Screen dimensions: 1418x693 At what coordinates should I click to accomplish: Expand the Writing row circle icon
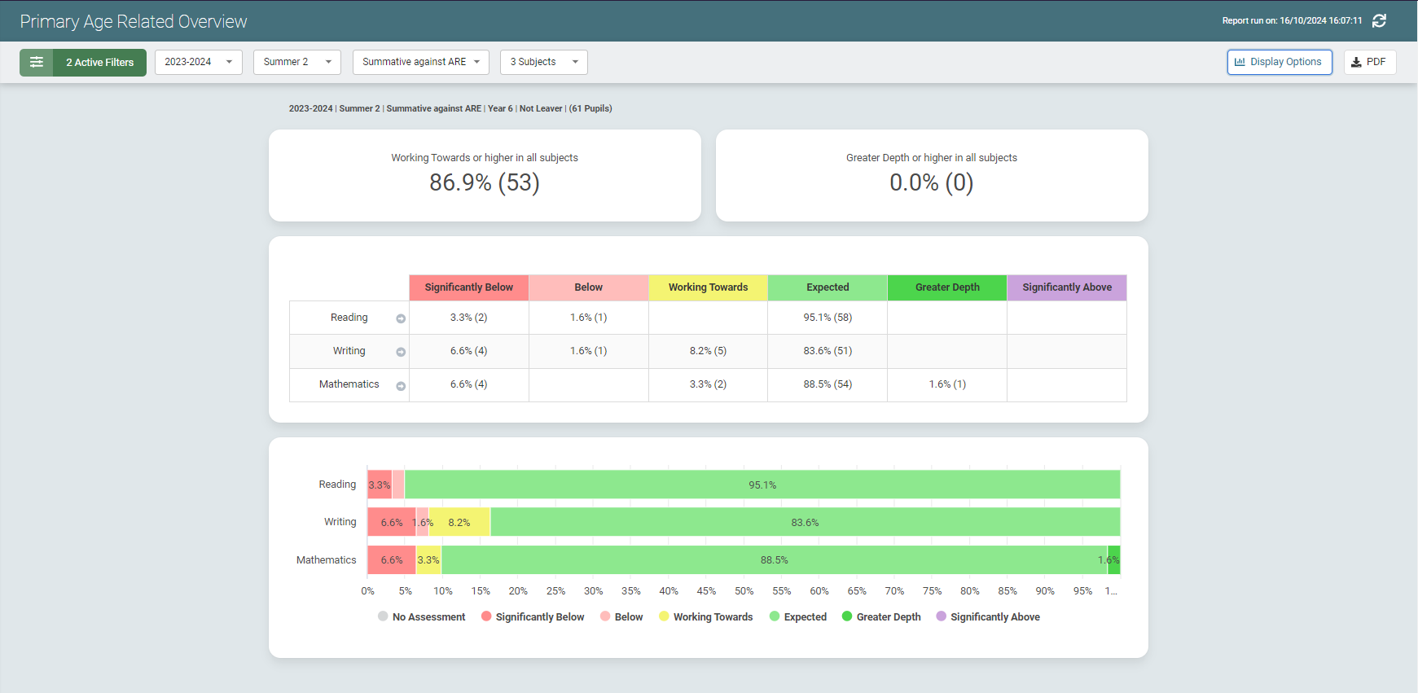[401, 352]
